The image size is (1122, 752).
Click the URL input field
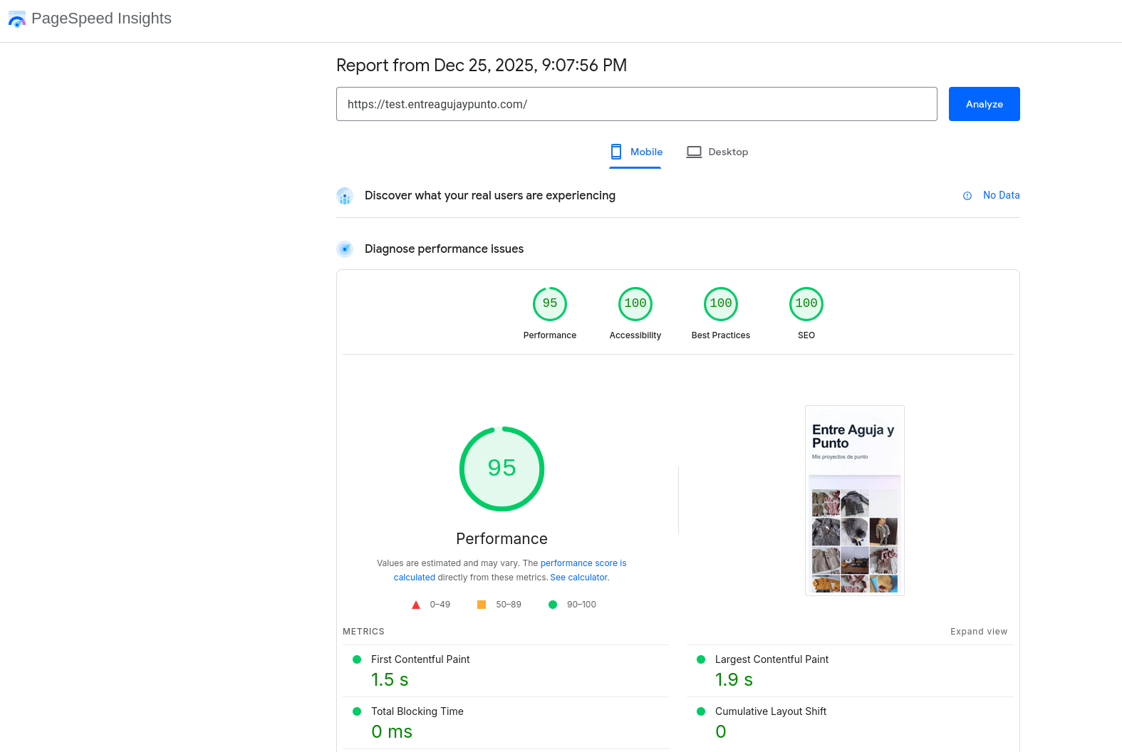[x=636, y=104]
